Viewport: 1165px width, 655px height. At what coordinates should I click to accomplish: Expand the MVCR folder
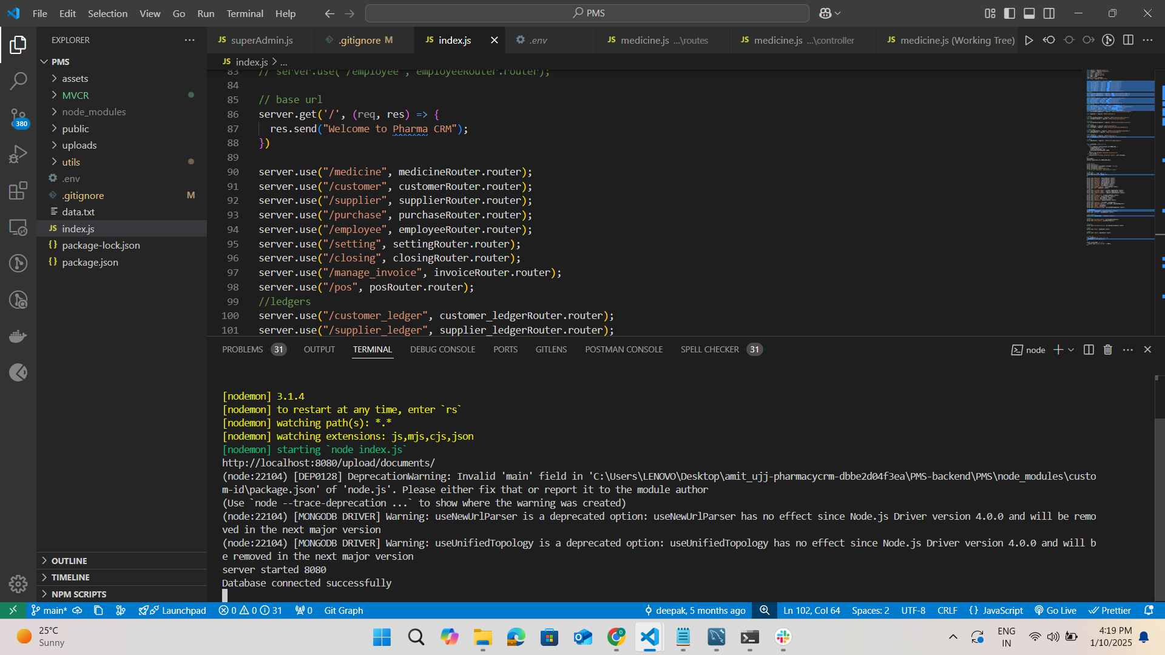(75, 95)
